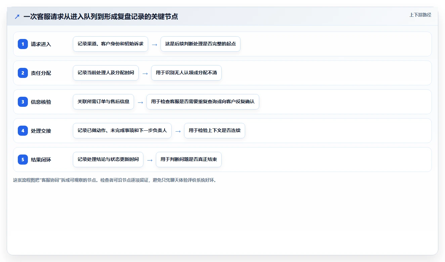Click the footnote text starting 这张流程图把
Viewport: 445px width, 262px height.
pyautogui.click(x=115, y=180)
